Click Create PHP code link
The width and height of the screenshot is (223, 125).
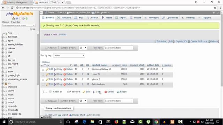199,41
